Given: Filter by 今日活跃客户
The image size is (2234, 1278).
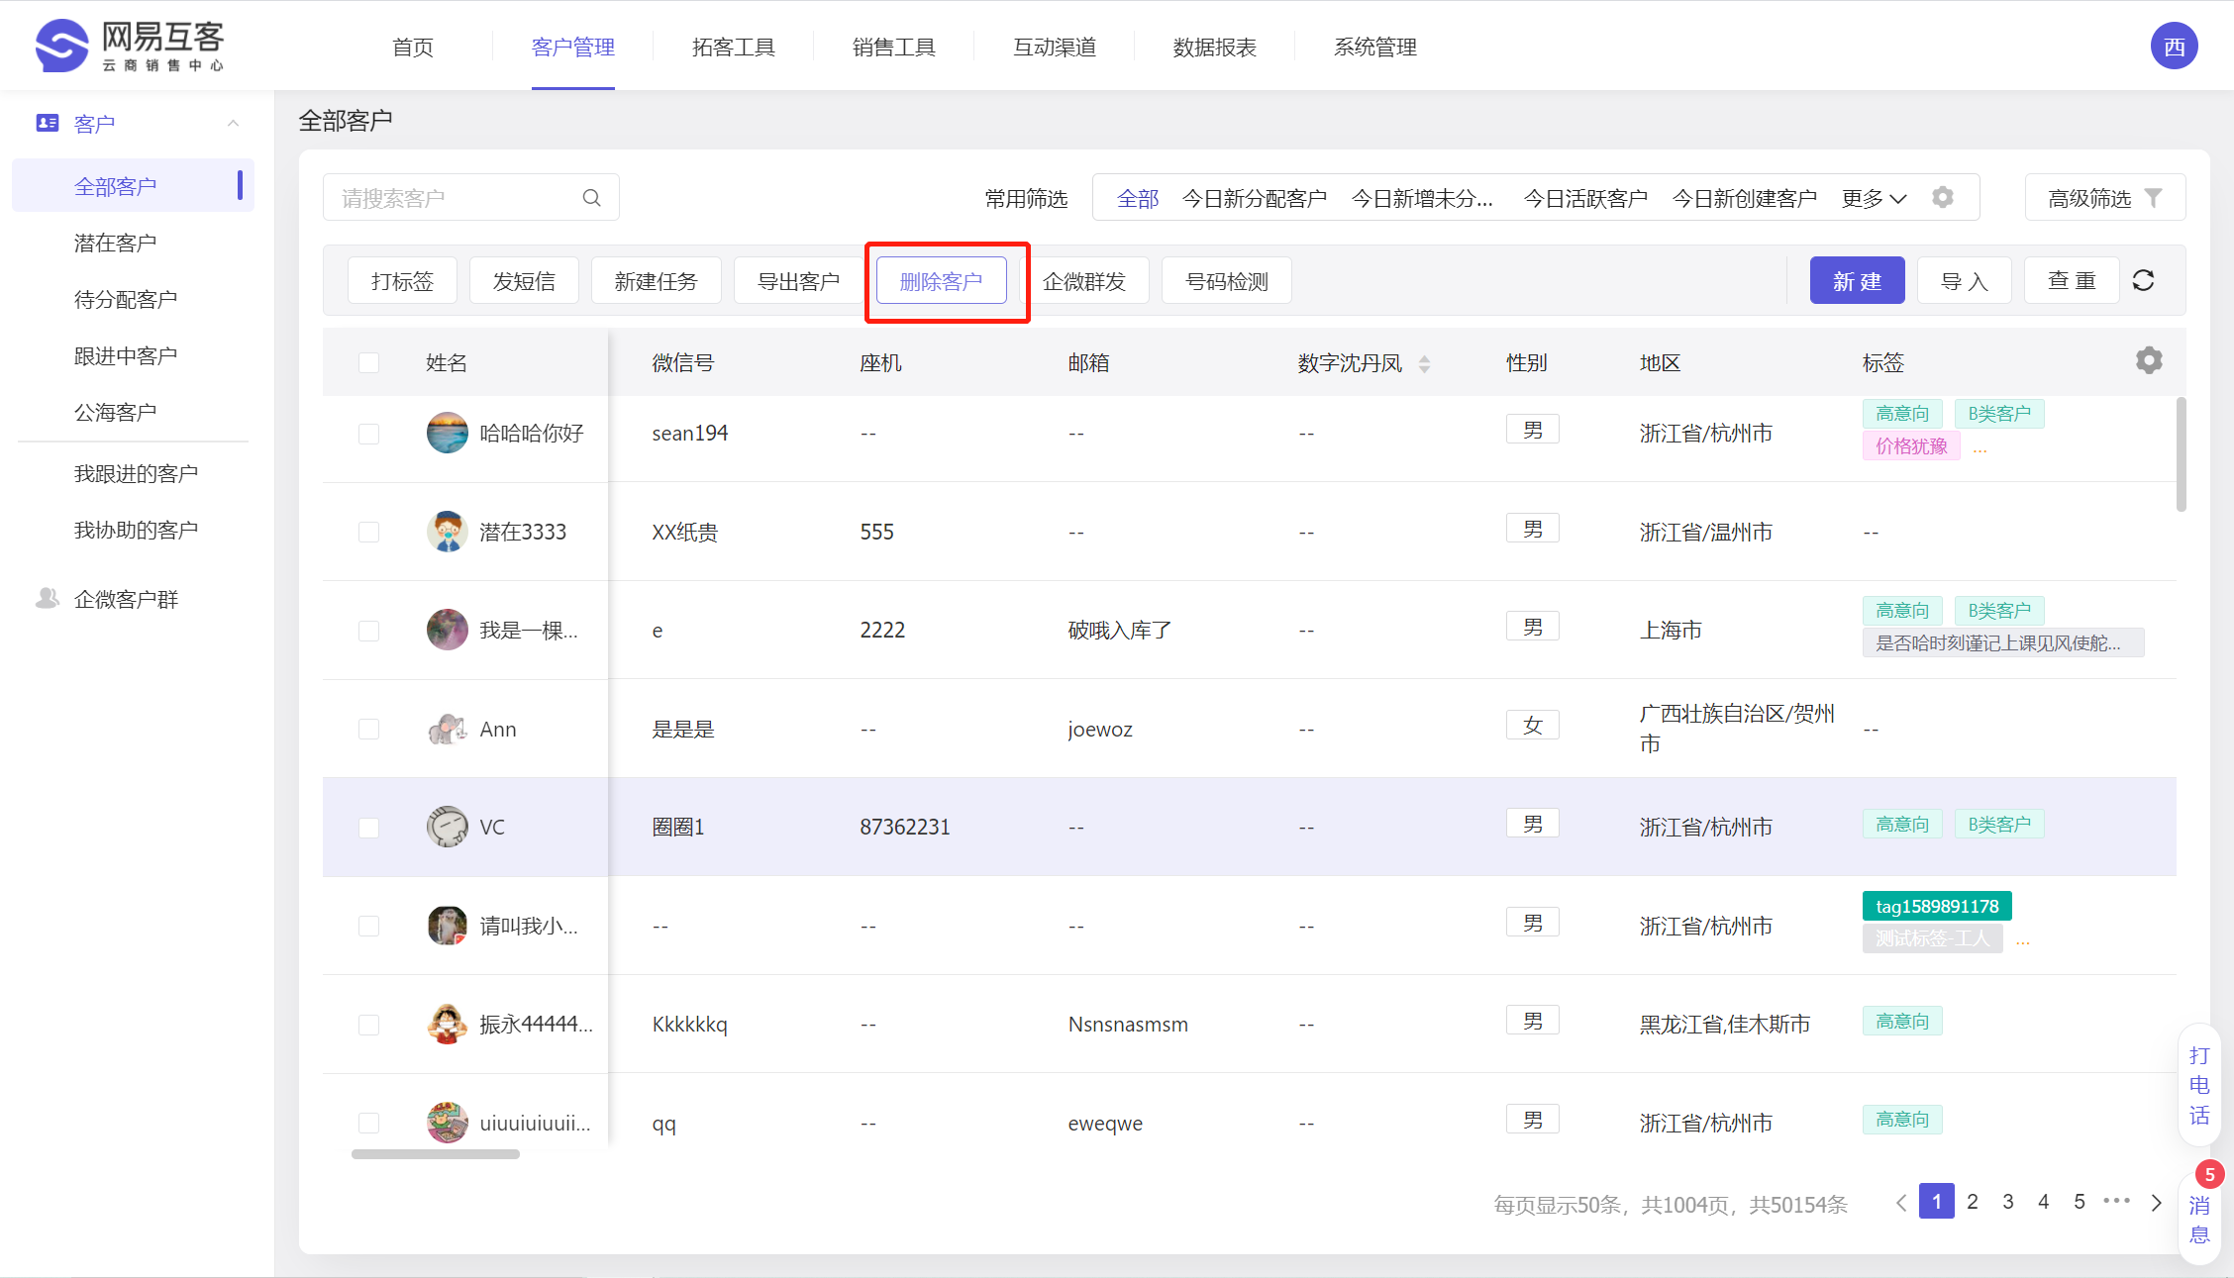Looking at the screenshot, I should coord(1584,198).
